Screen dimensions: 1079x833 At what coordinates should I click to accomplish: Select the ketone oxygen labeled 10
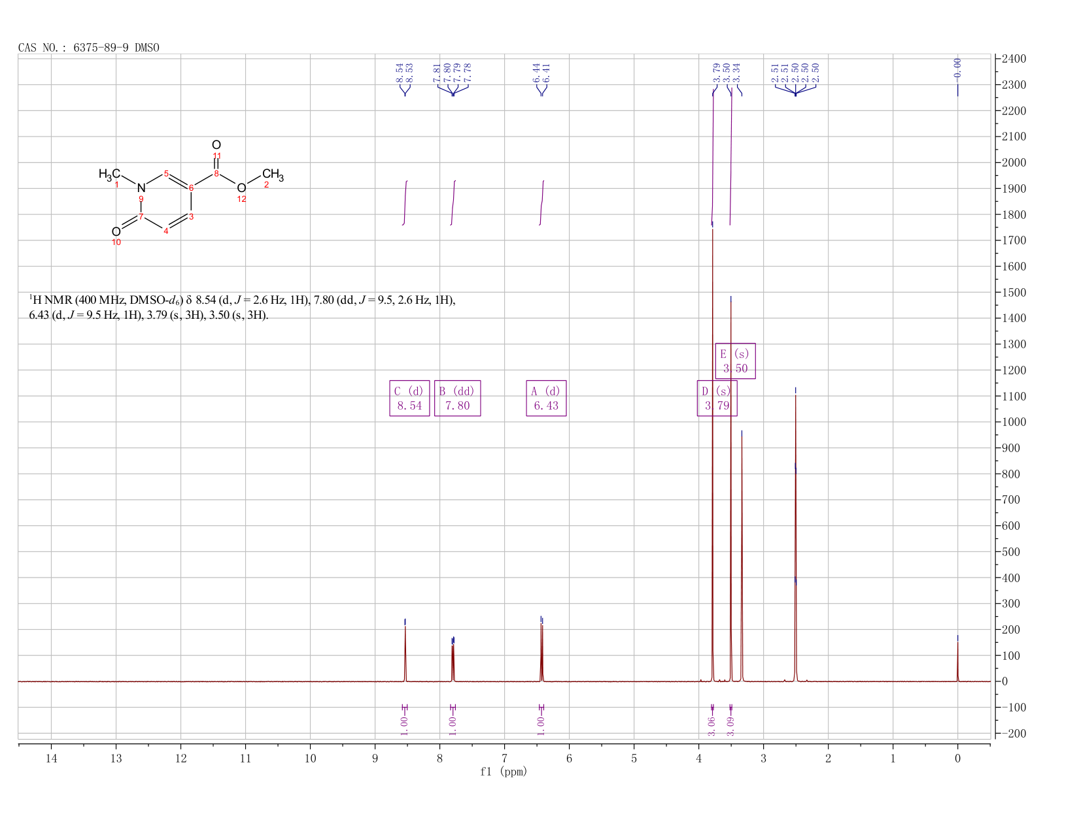116,231
